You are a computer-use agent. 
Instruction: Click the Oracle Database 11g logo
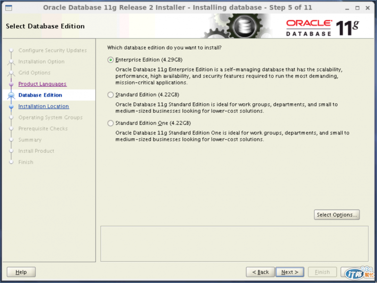click(x=322, y=28)
